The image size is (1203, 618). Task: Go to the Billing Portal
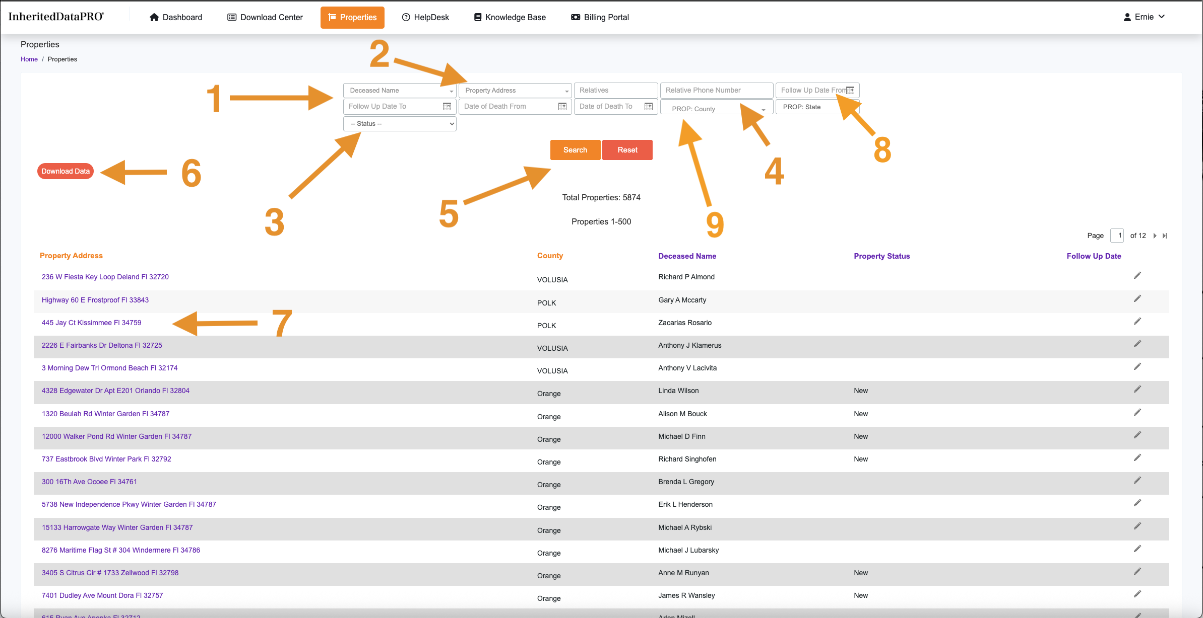[x=600, y=18]
